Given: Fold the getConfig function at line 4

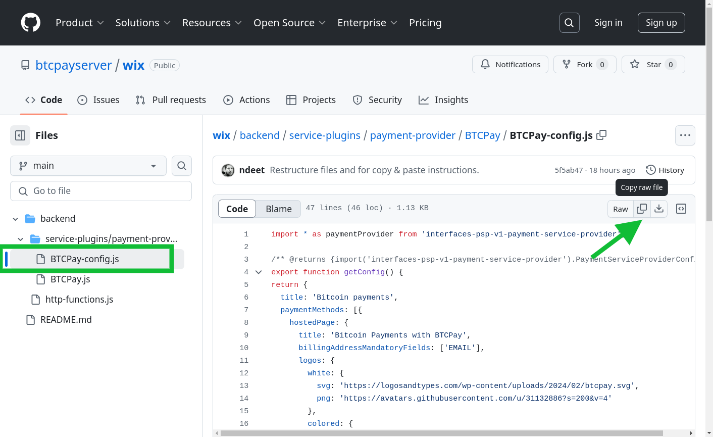Looking at the screenshot, I should (259, 272).
